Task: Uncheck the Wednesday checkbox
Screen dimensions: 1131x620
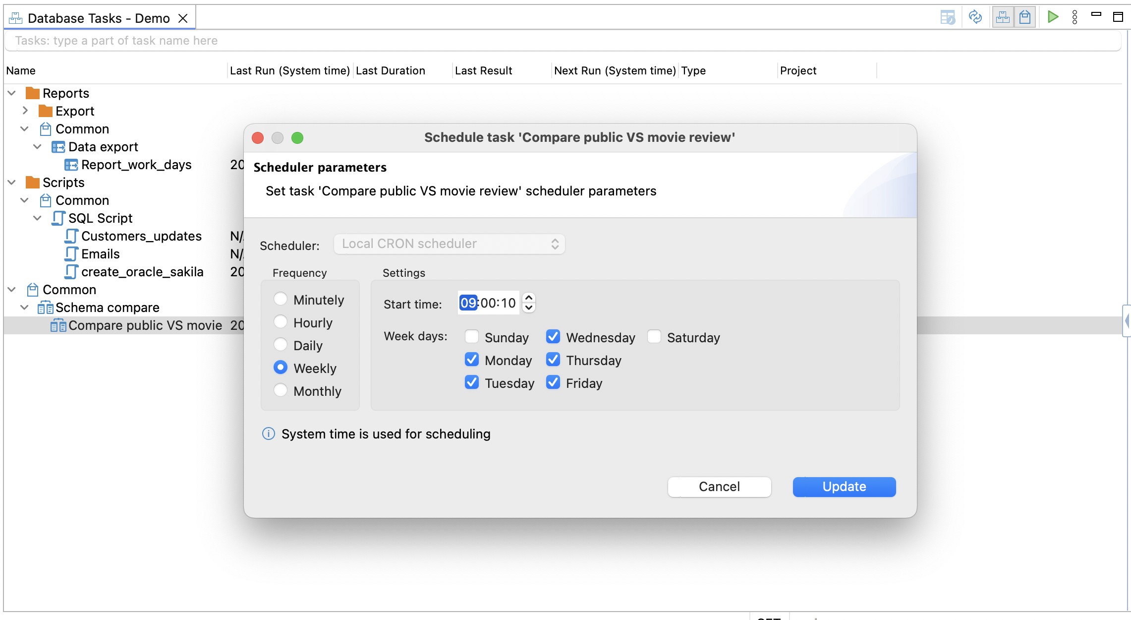Action: (553, 337)
